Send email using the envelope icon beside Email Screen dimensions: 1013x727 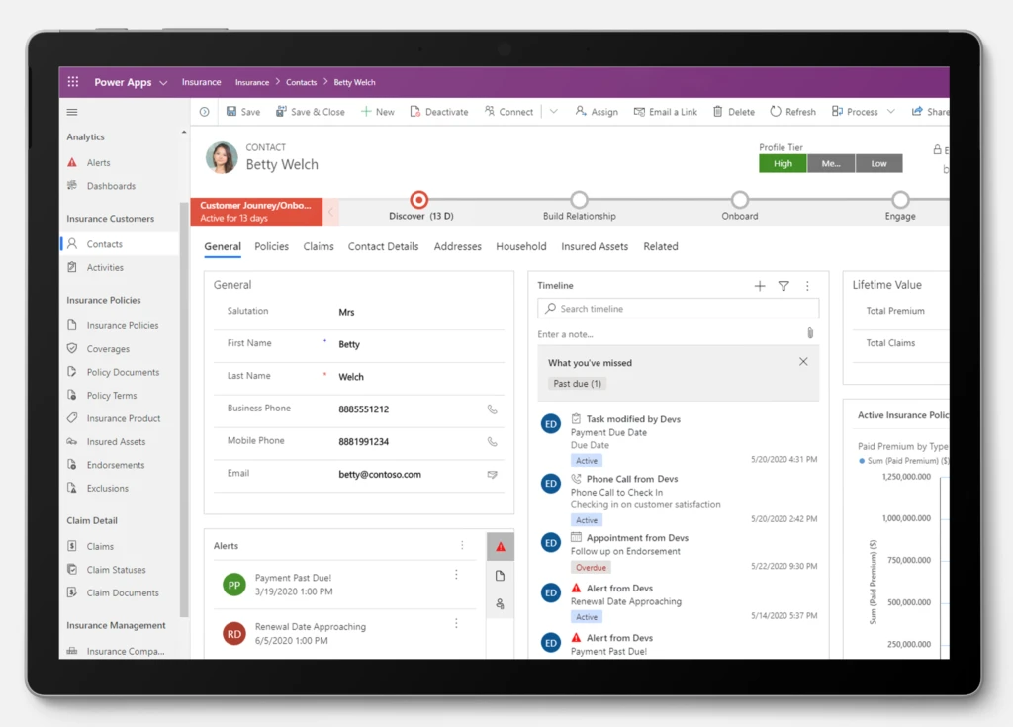tap(495, 473)
